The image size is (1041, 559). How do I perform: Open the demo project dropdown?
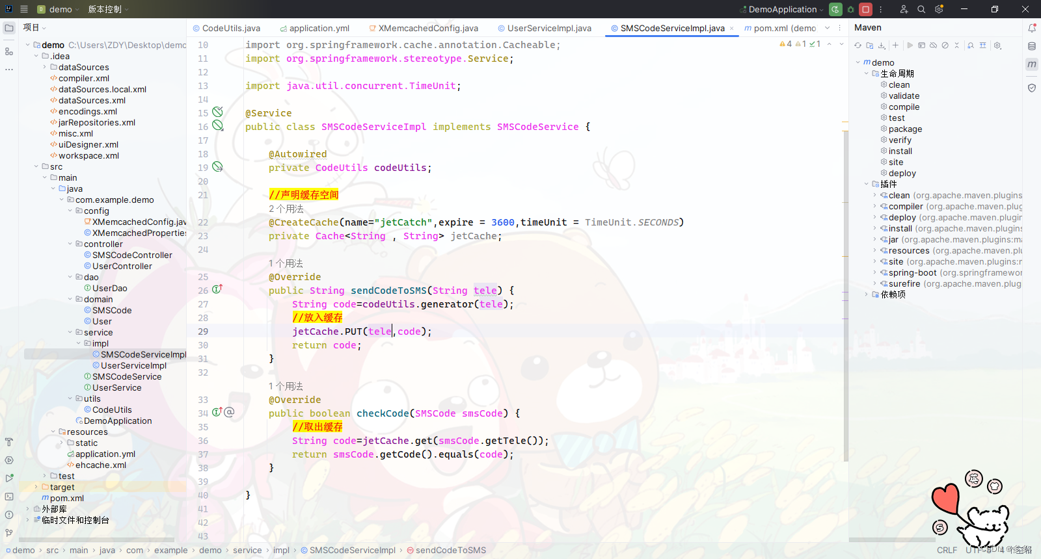pos(58,9)
